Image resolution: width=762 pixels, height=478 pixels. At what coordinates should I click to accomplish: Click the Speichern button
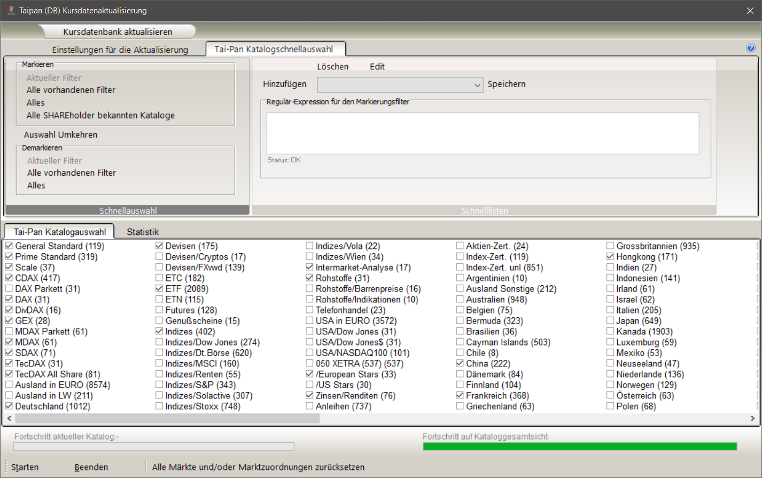507,84
